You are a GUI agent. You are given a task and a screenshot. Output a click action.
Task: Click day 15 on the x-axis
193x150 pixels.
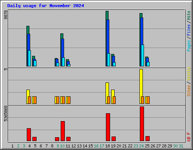pyautogui.click(x=90, y=146)
